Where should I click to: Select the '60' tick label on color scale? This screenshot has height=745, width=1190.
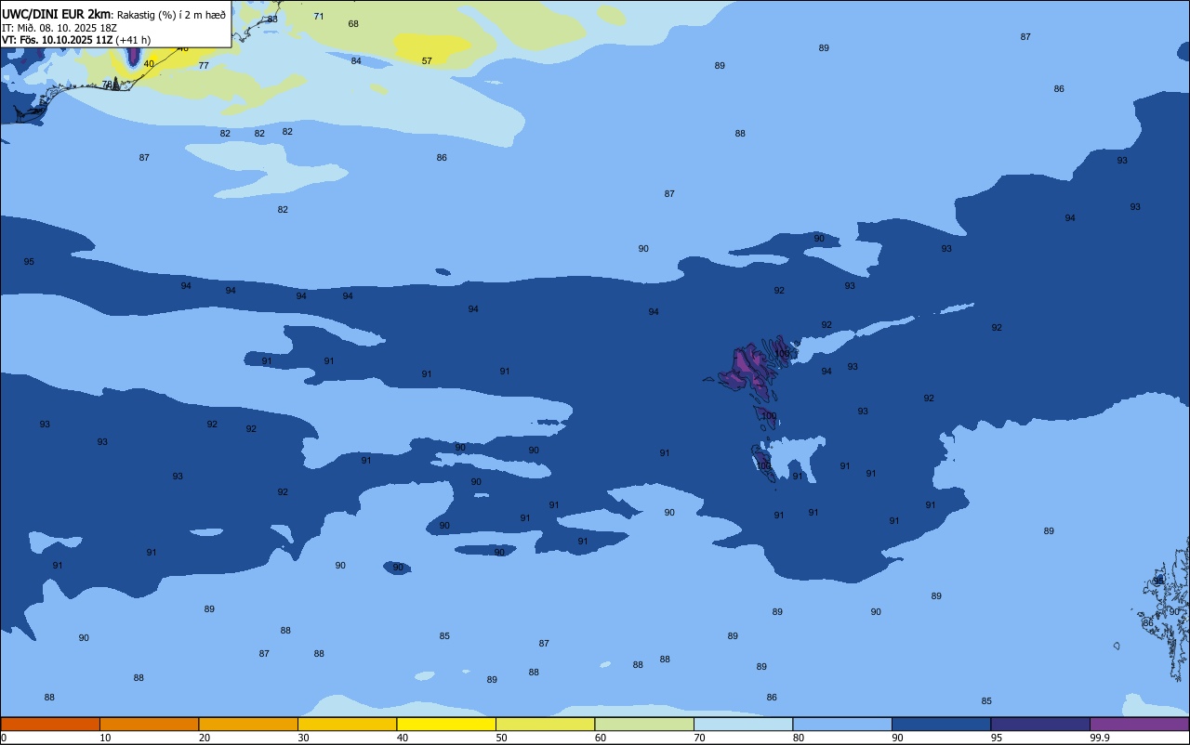click(601, 738)
